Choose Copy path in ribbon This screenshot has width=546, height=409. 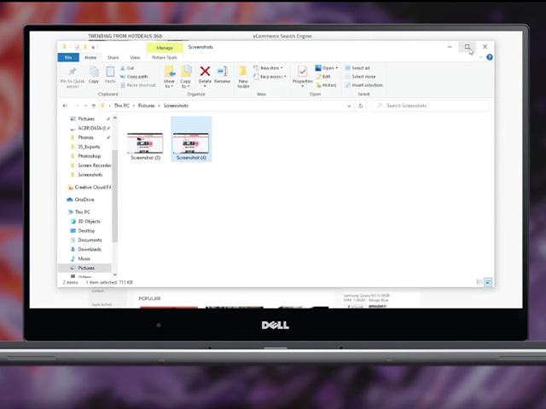click(x=134, y=77)
